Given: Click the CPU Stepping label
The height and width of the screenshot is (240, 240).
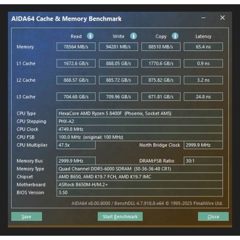Looking at the screenshot, I should pos(31,122).
